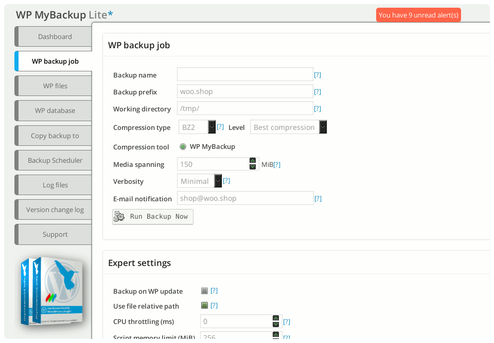Click the Backup name input field
Viewport: 494px width, 343px height.
click(245, 74)
